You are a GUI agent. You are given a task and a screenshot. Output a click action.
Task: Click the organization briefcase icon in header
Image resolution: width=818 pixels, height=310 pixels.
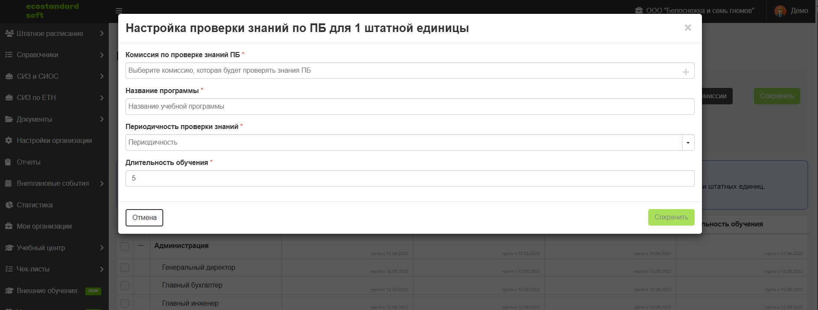tap(639, 10)
